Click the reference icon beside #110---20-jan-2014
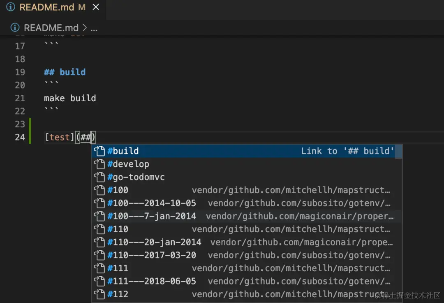This screenshot has height=303, width=444. tap(99, 242)
